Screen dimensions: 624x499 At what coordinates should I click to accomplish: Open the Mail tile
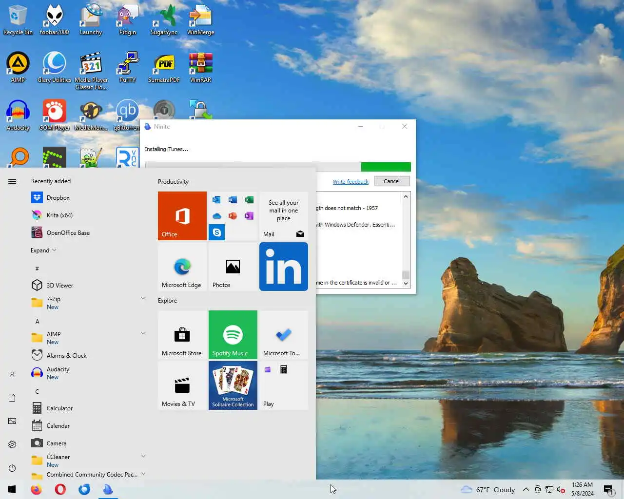click(284, 216)
